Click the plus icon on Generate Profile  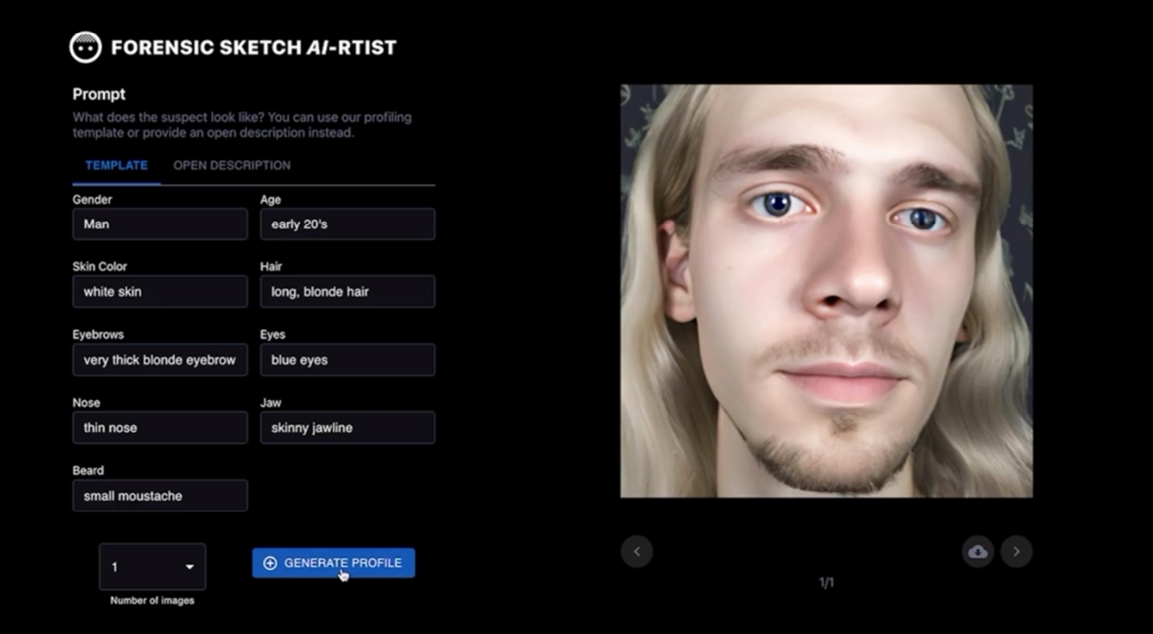click(268, 562)
